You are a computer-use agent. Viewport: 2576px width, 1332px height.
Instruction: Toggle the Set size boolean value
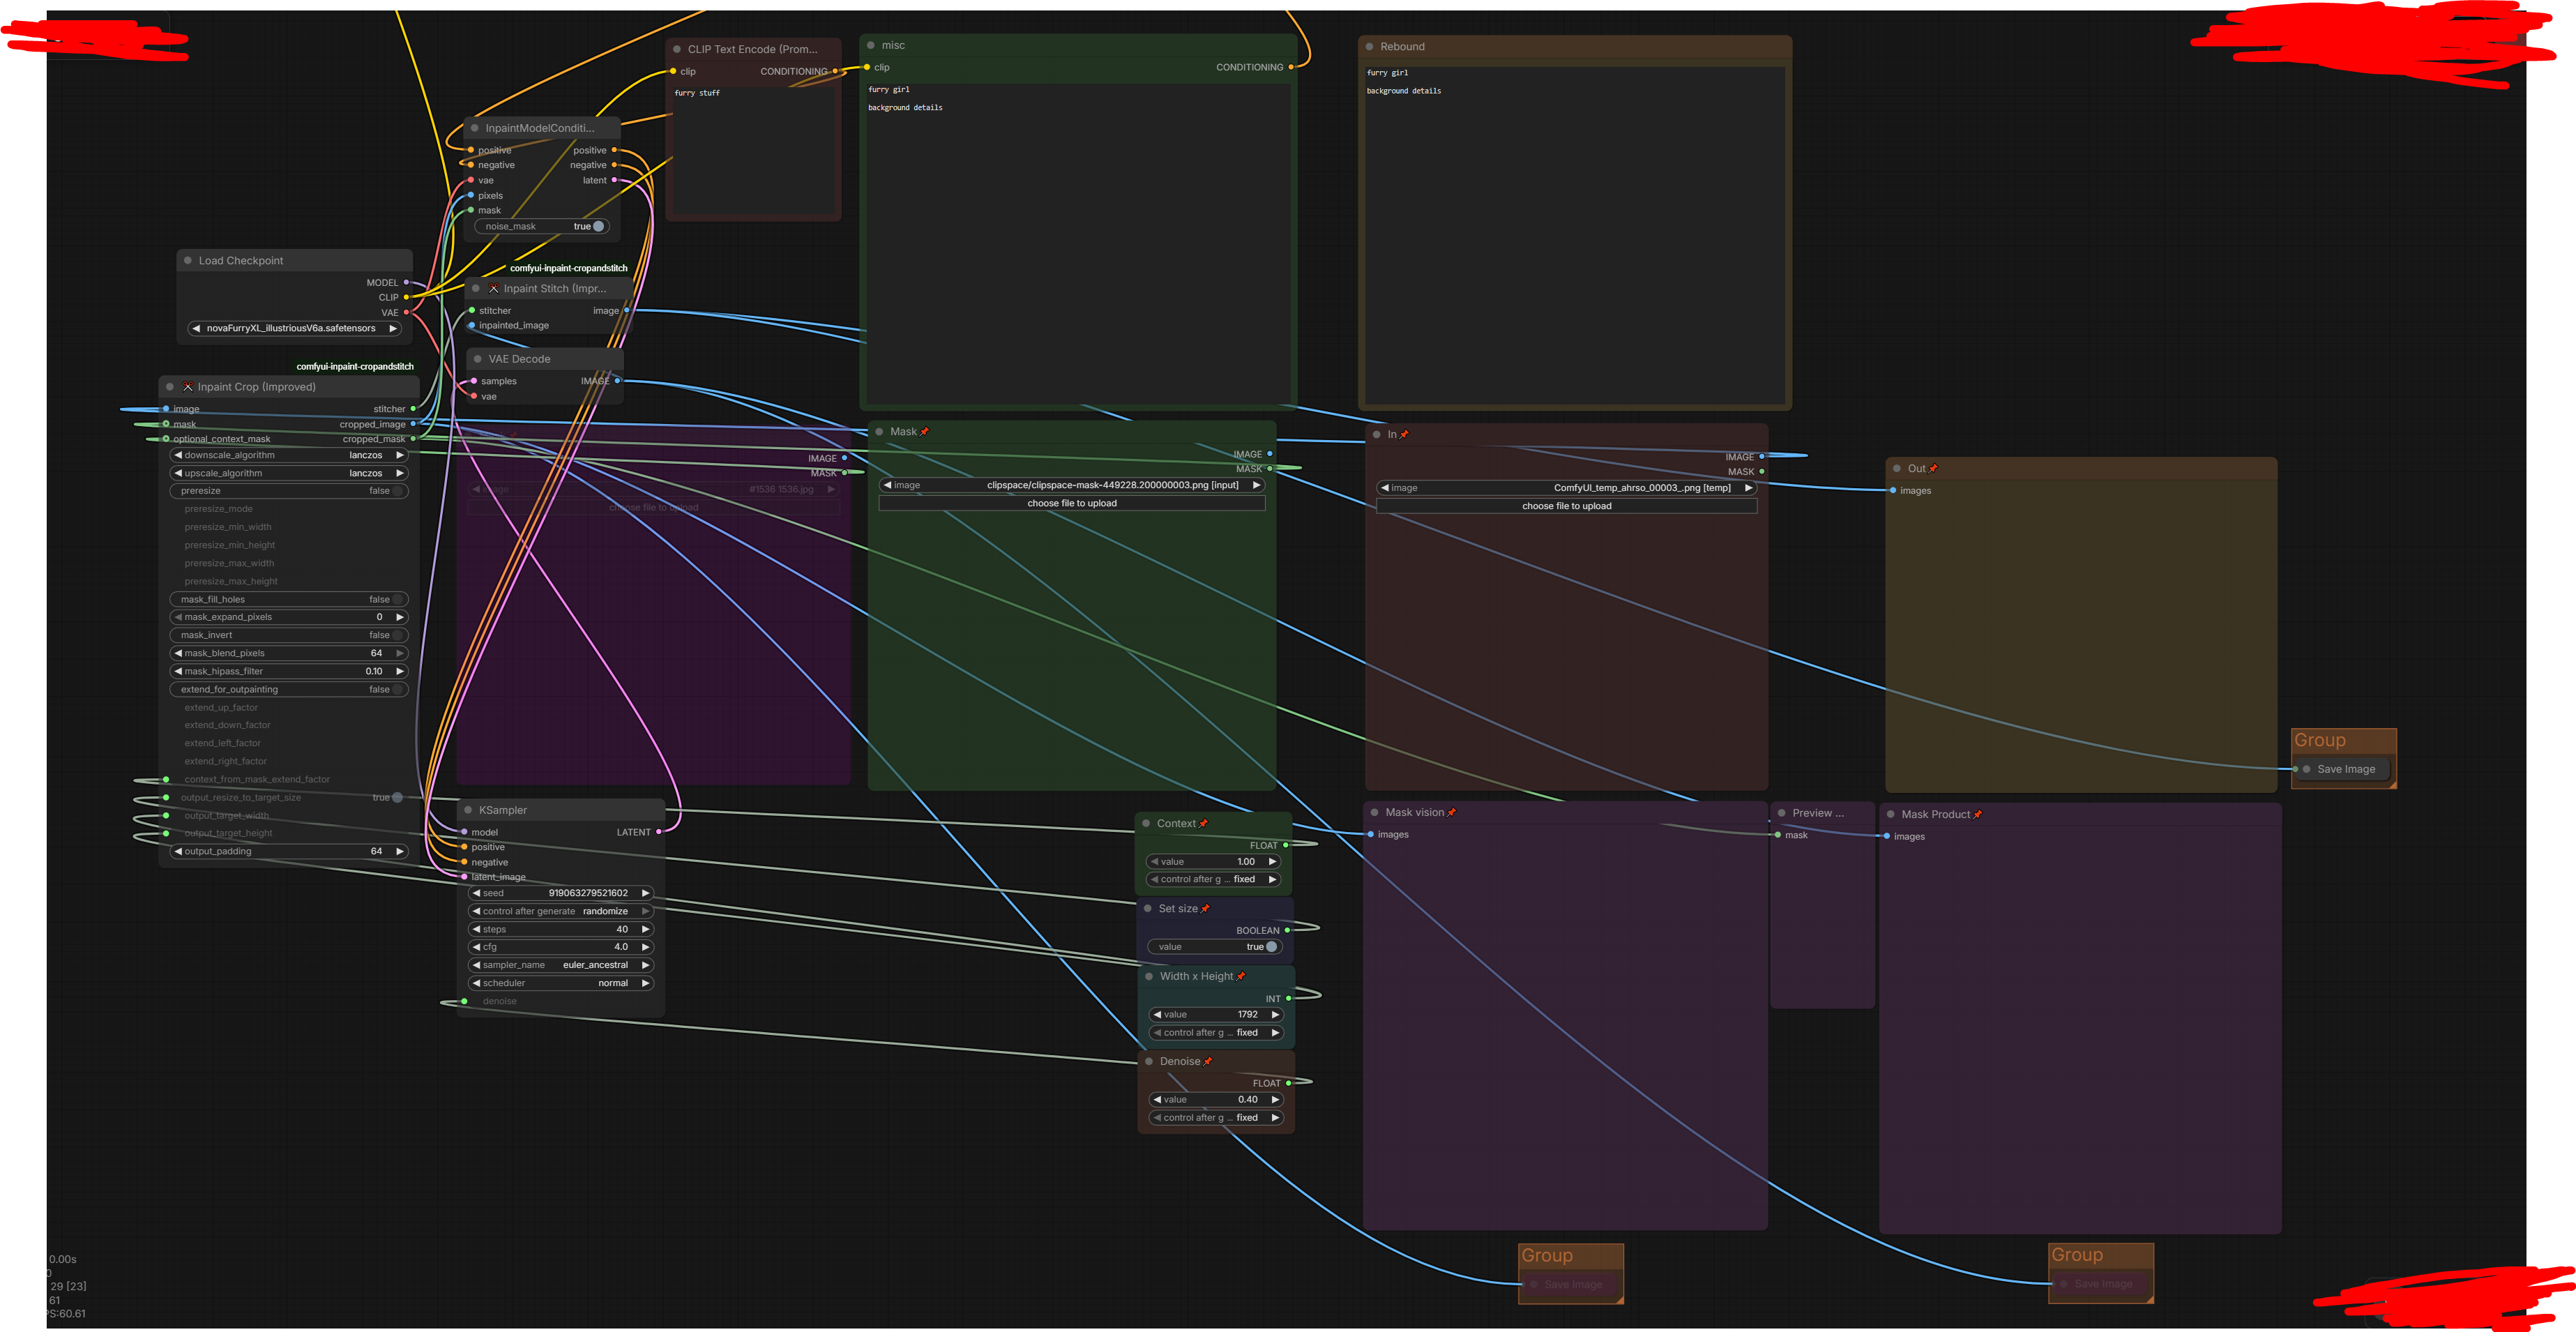1270,947
